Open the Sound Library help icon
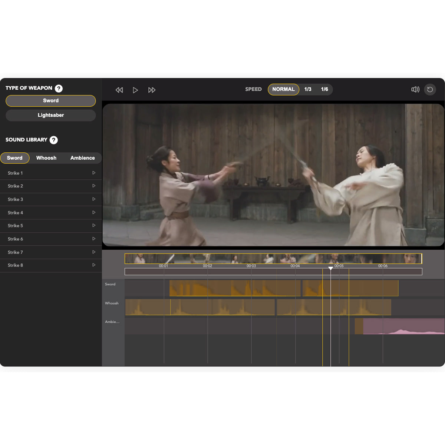The height and width of the screenshot is (445, 445). pyautogui.click(x=54, y=140)
